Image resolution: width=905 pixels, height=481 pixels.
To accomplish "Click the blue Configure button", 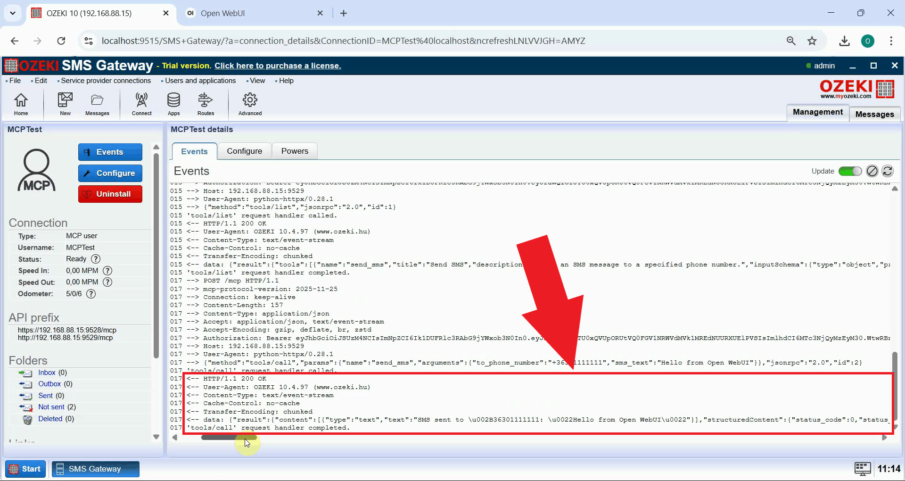I will [x=110, y=173].
